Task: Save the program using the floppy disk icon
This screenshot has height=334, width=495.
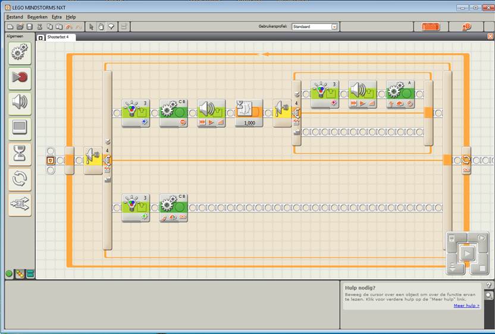Action: tap(30, 27)
